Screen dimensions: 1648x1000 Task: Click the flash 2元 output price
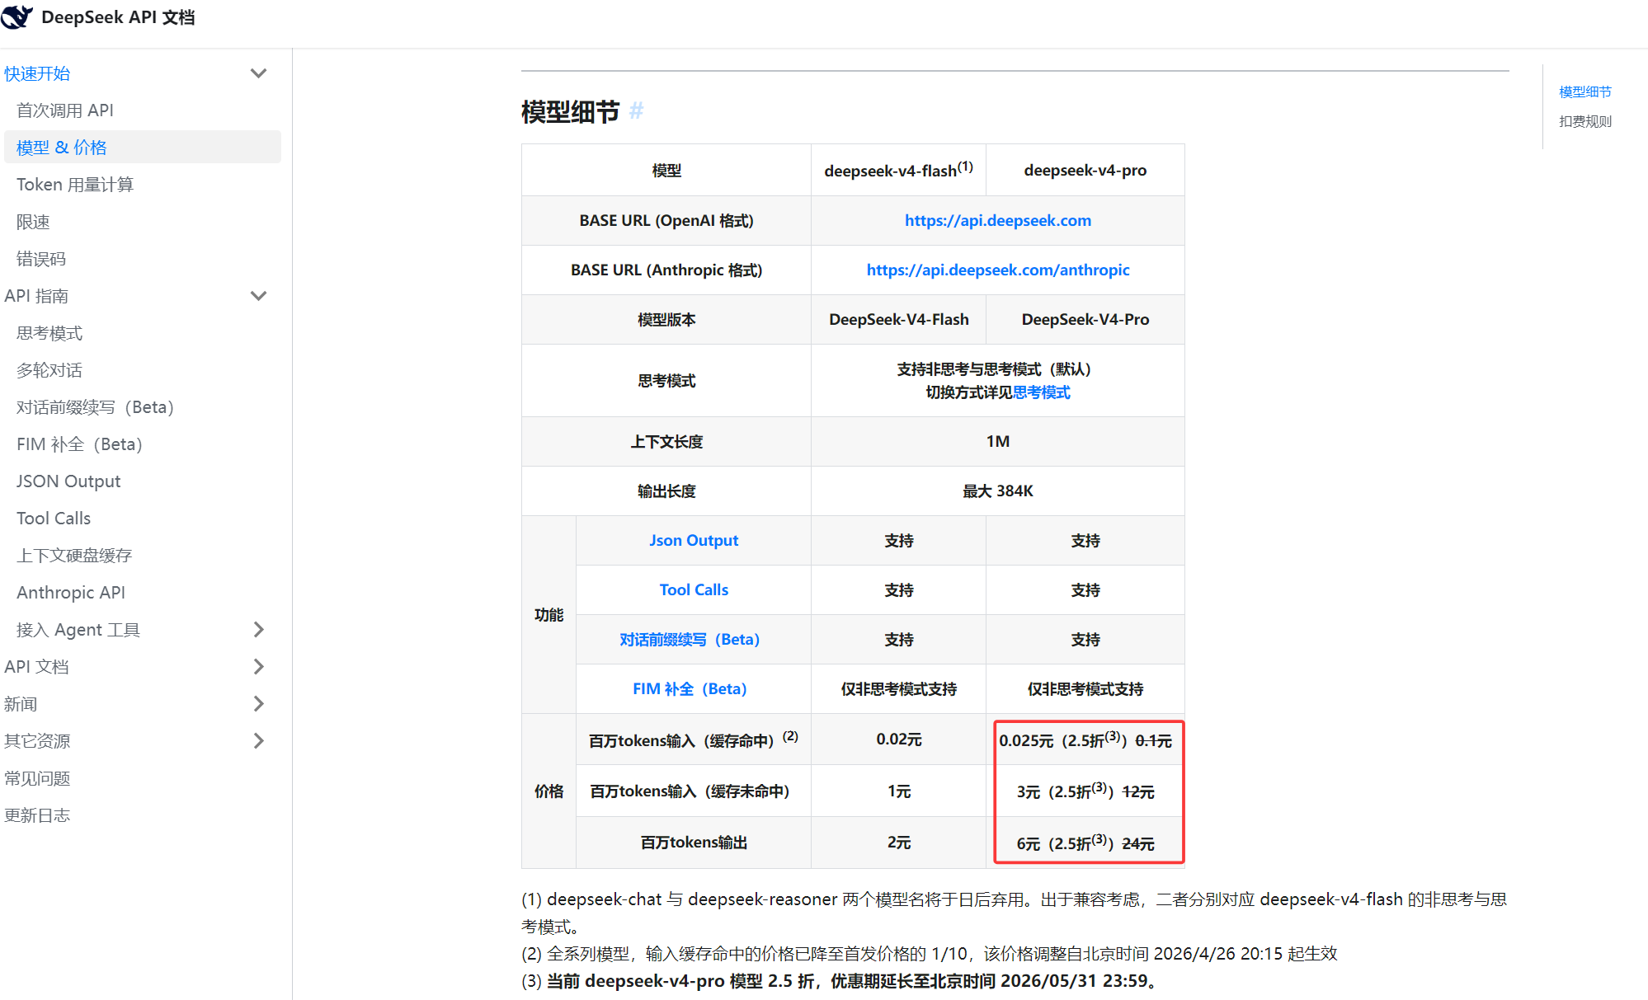(x=898, y=843)
